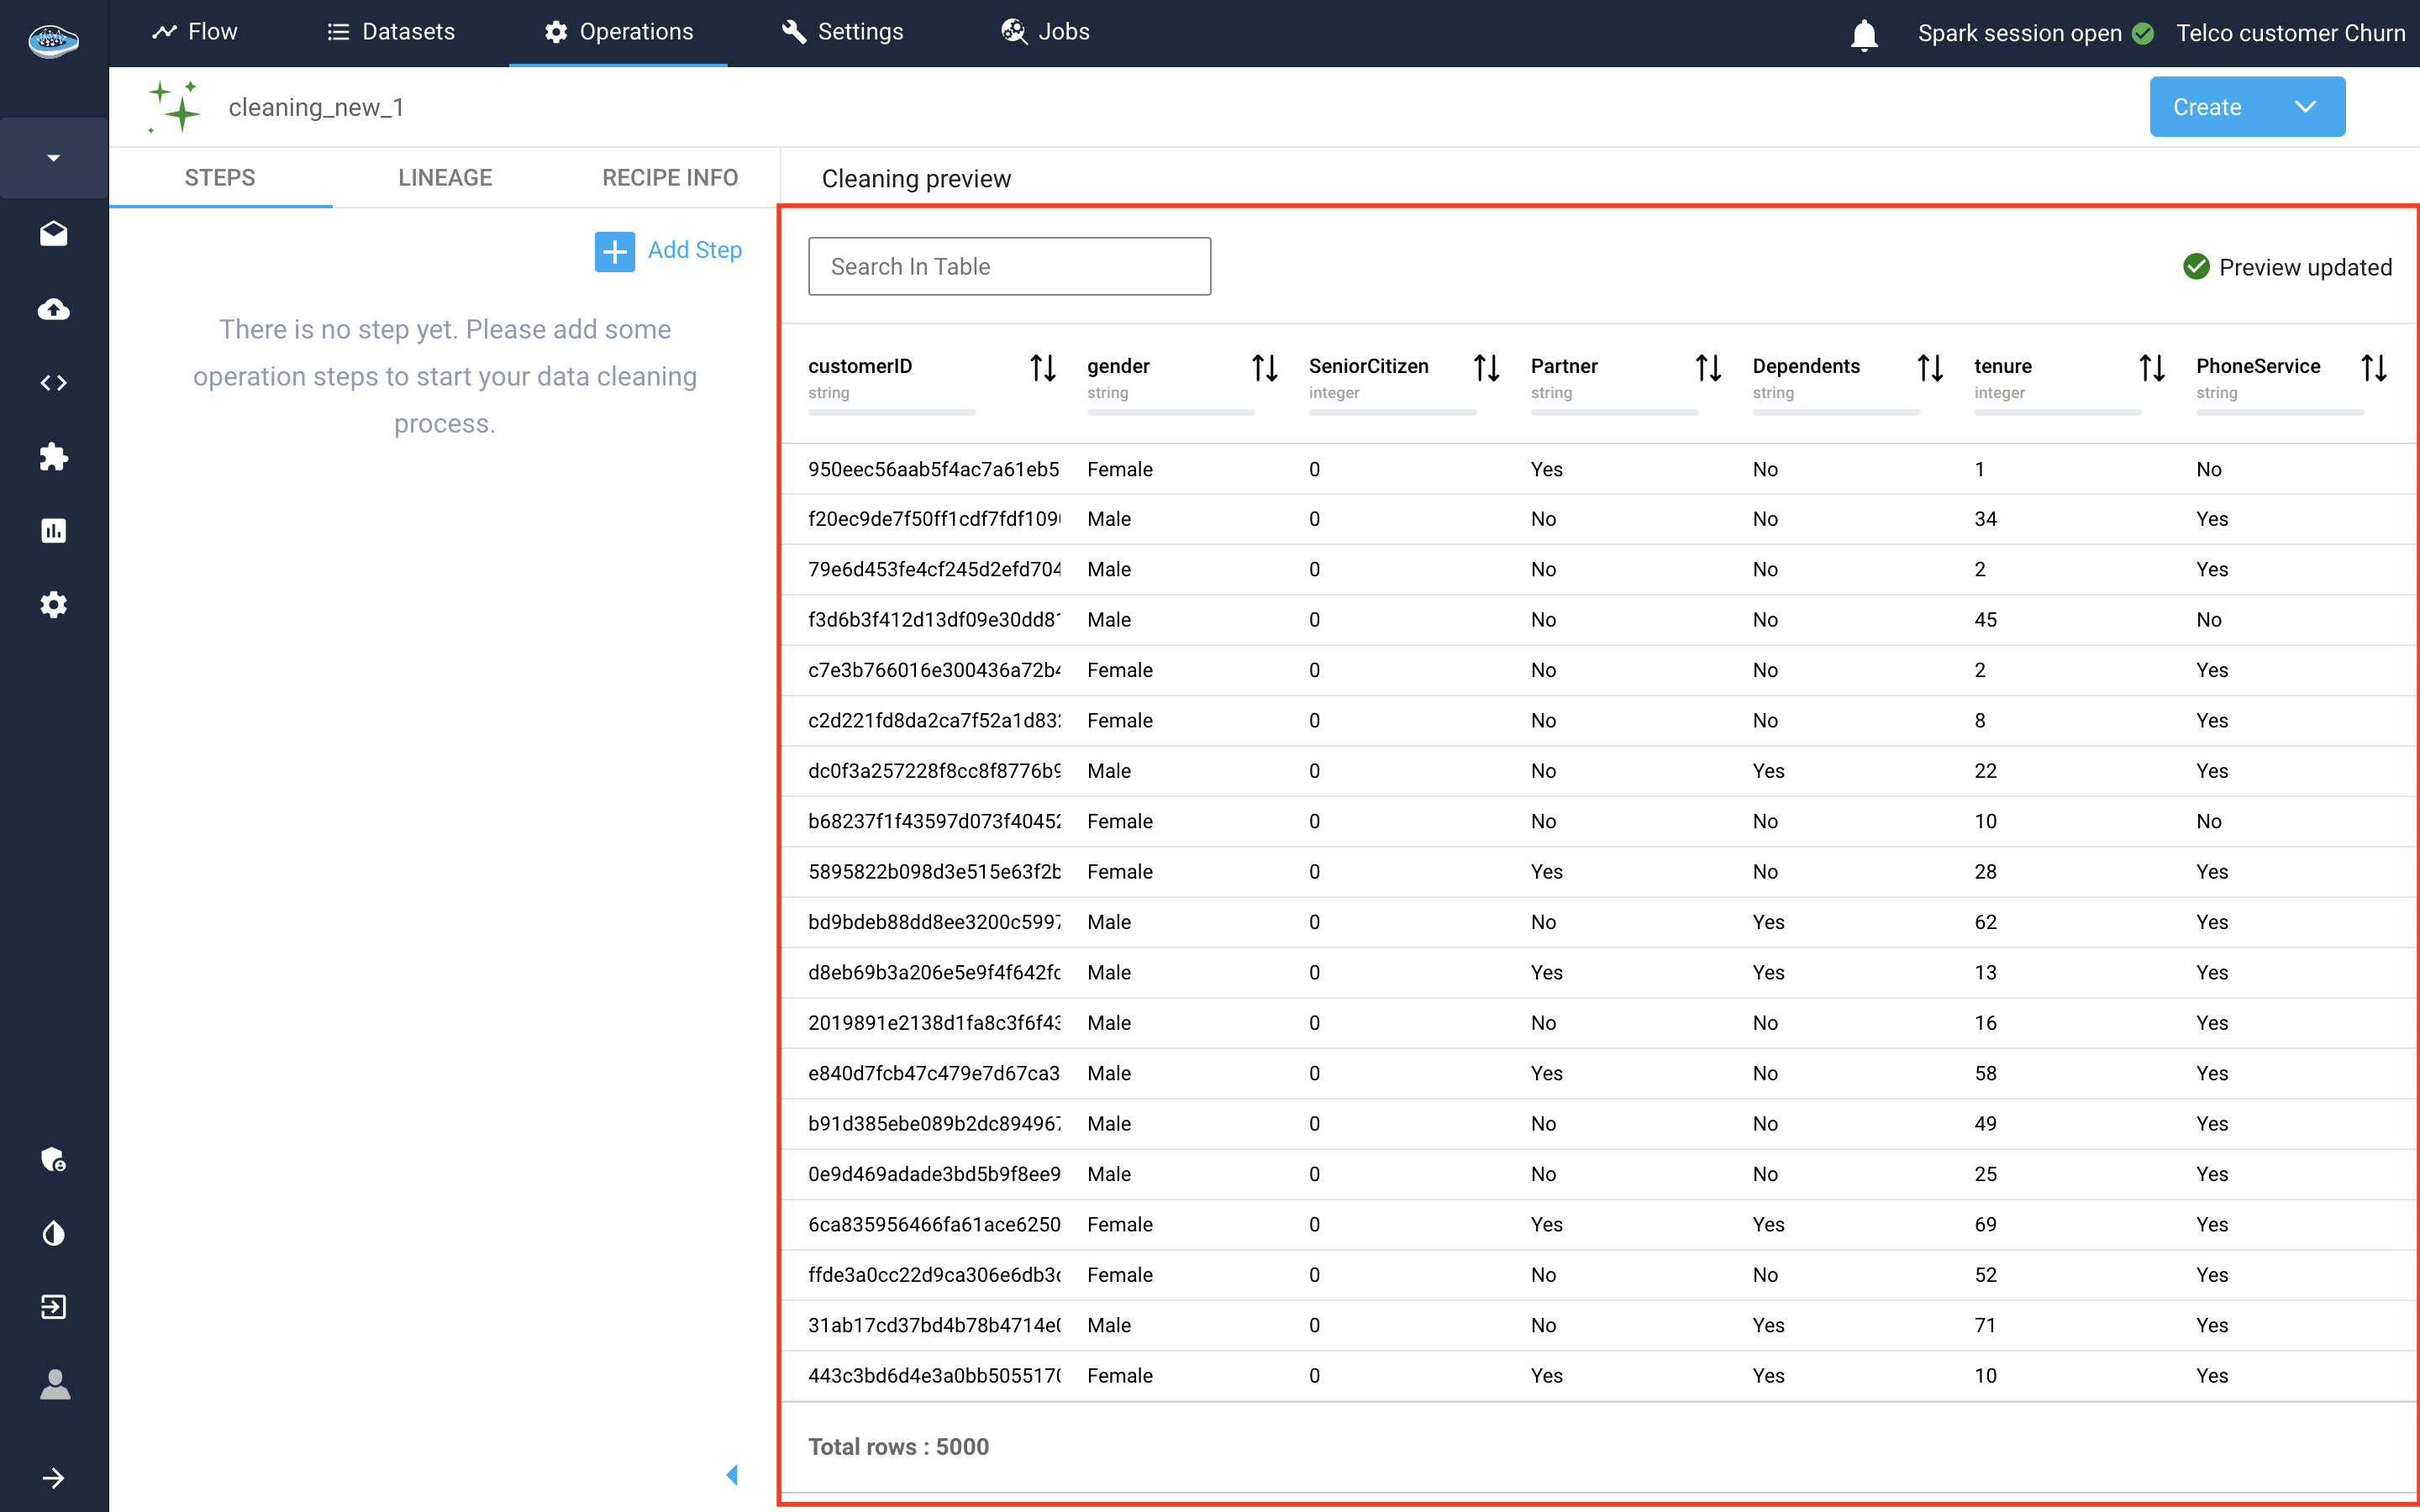Sort table by customerID column

point(1043,368)
